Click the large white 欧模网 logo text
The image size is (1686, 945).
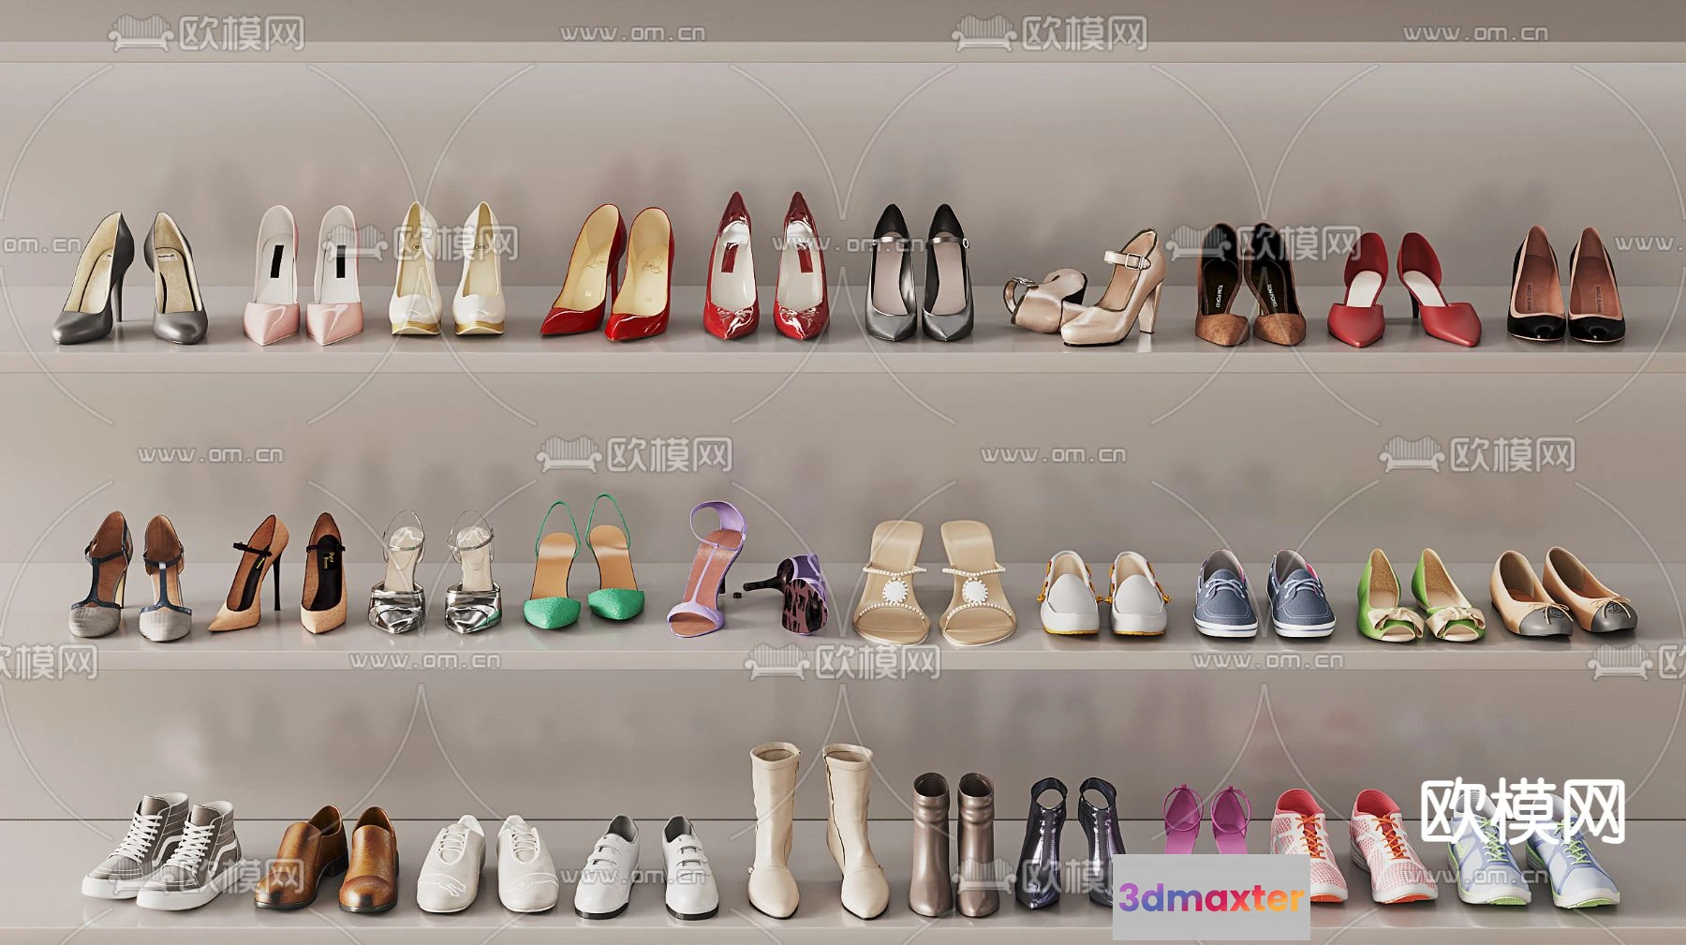click(1522, 812)
